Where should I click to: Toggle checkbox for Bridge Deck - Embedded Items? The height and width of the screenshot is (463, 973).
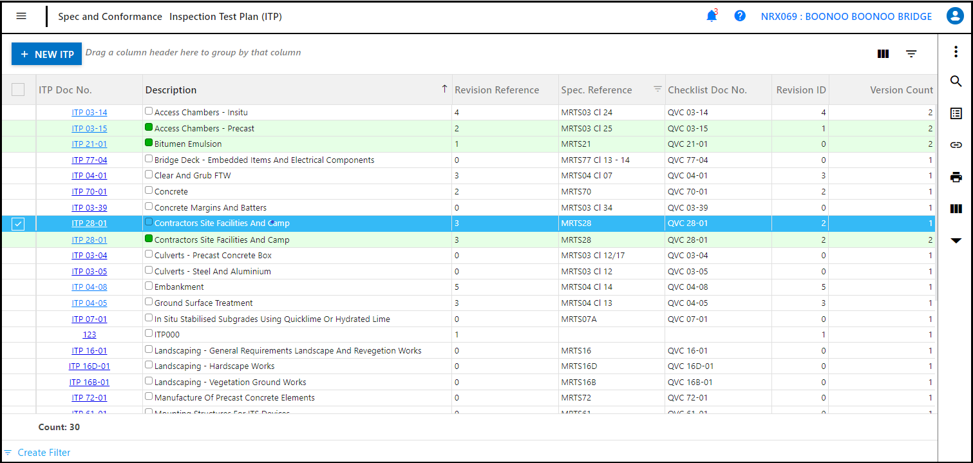tap(149, 158)
